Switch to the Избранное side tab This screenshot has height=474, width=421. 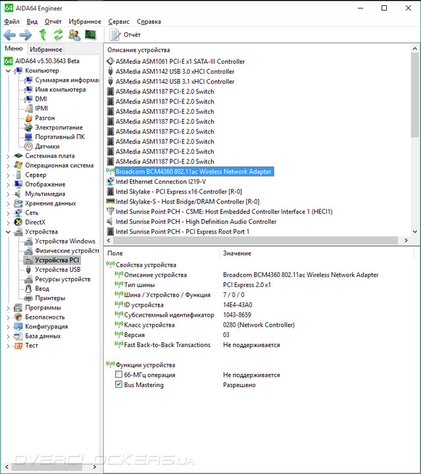tap(46, 49)
